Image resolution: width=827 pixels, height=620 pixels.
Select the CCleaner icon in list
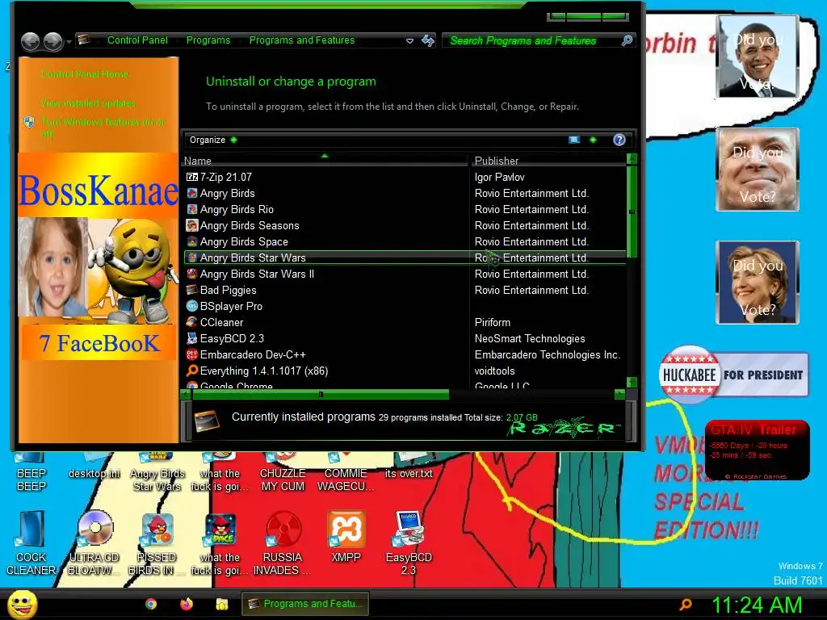click(192, 322)
